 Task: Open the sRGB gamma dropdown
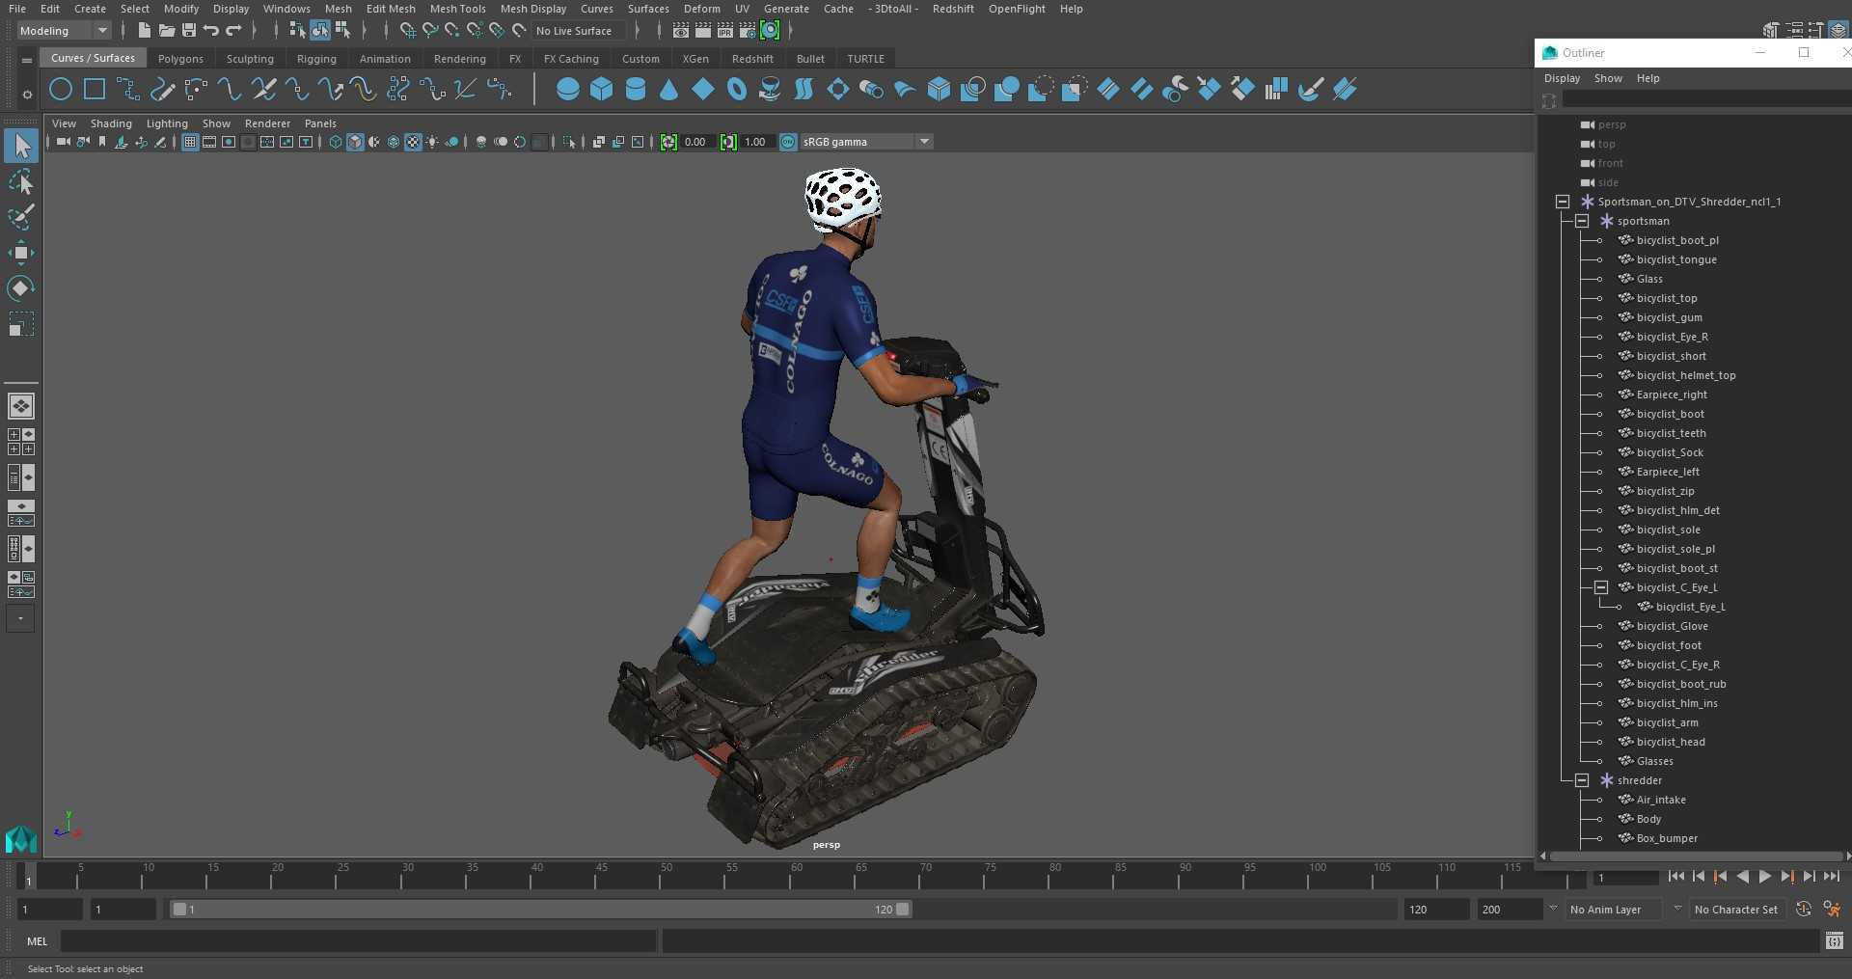pyautogui.click(x=866, y=142)
